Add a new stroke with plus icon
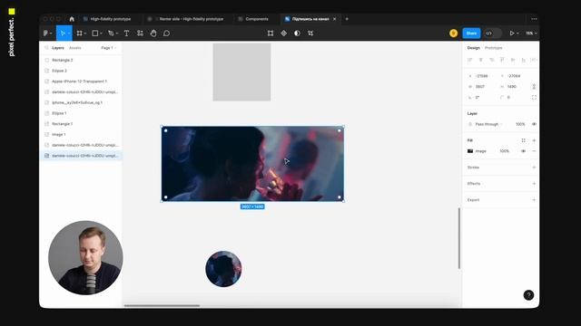 click(534, 168)
